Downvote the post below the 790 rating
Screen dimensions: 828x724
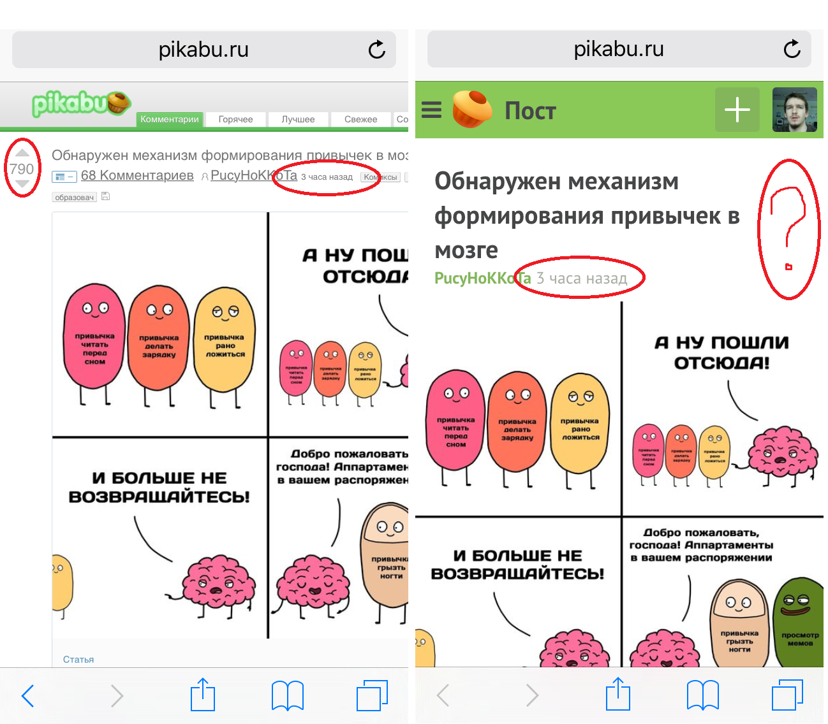tap(22, 184)
